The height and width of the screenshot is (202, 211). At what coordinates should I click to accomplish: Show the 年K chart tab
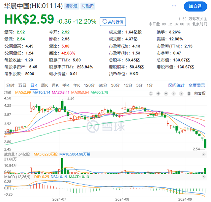click(76, 86)
